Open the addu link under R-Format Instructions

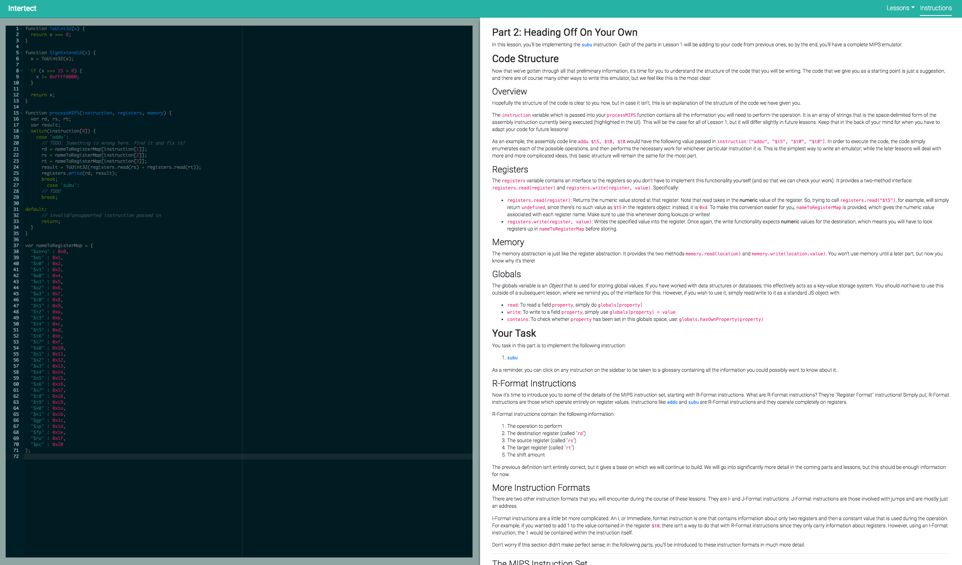coord(672,402)
